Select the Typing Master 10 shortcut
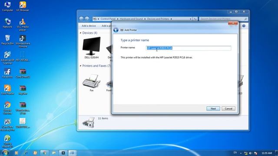The width and height of the screenshot is (278, 156). click(x=7, y=141)
